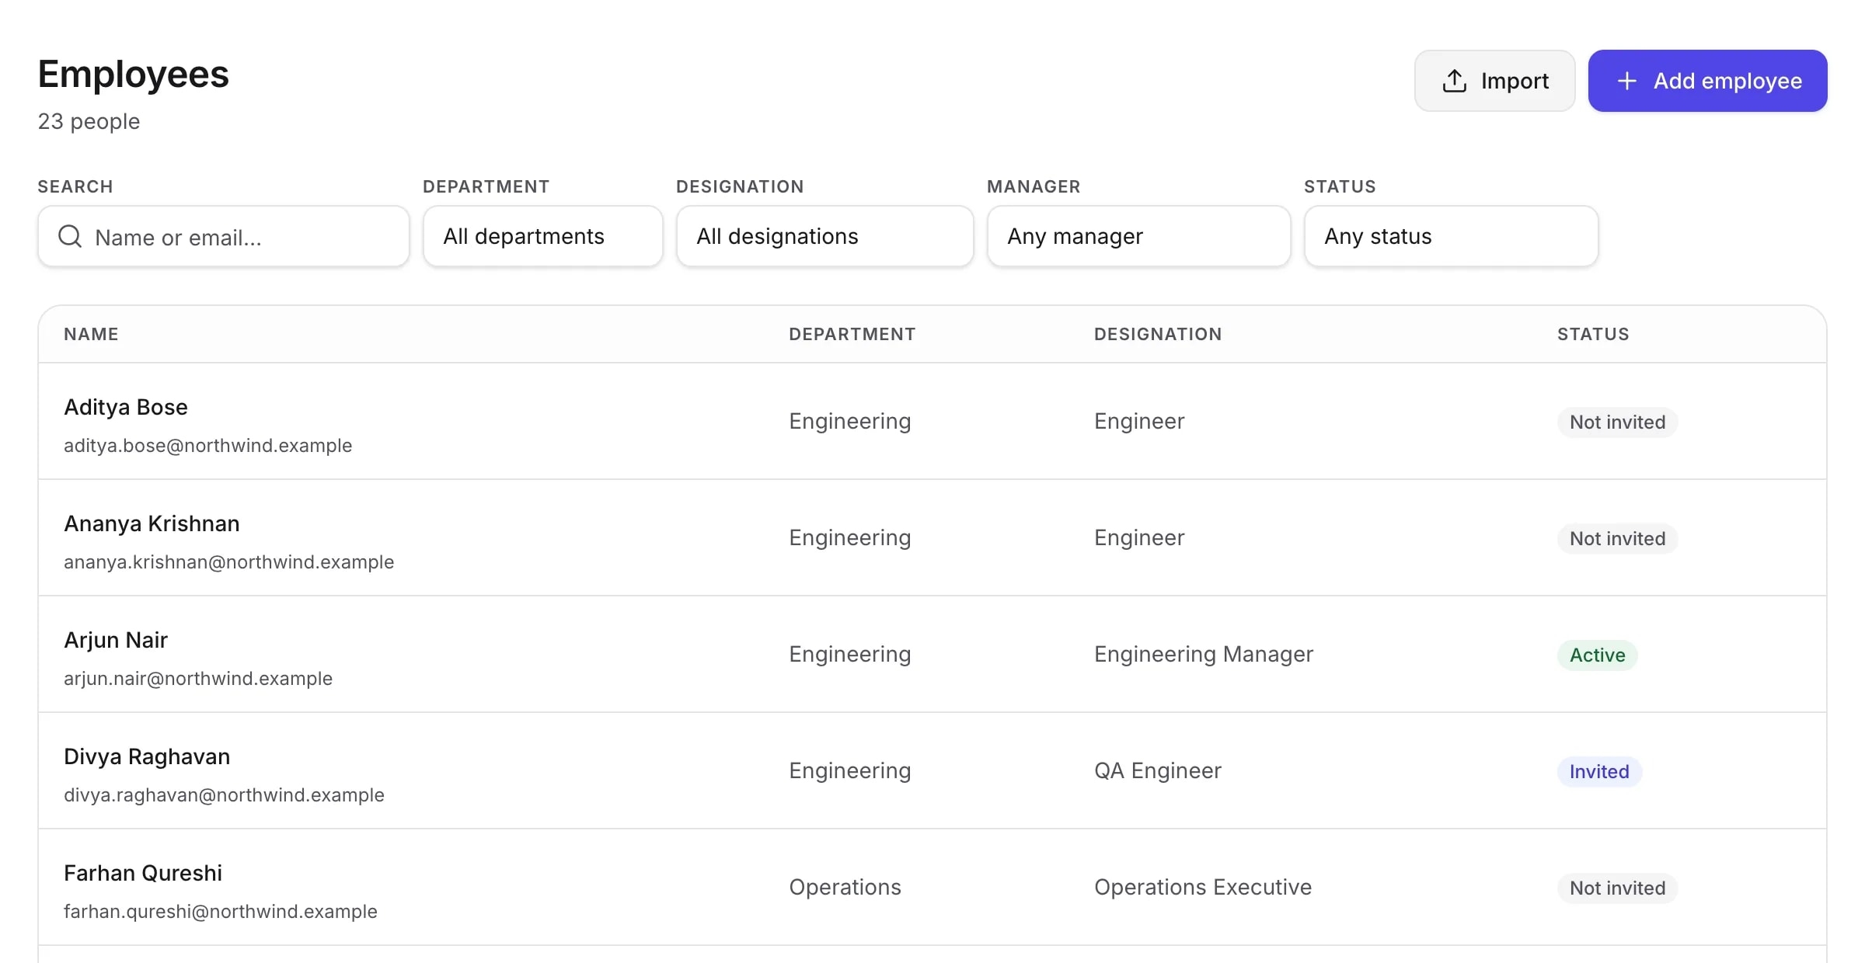Image resolution: width=1865 pixels, height=963 pixels.
Task: Click Engineering department cell for Arjun Nair
Action: coord(849,654)
